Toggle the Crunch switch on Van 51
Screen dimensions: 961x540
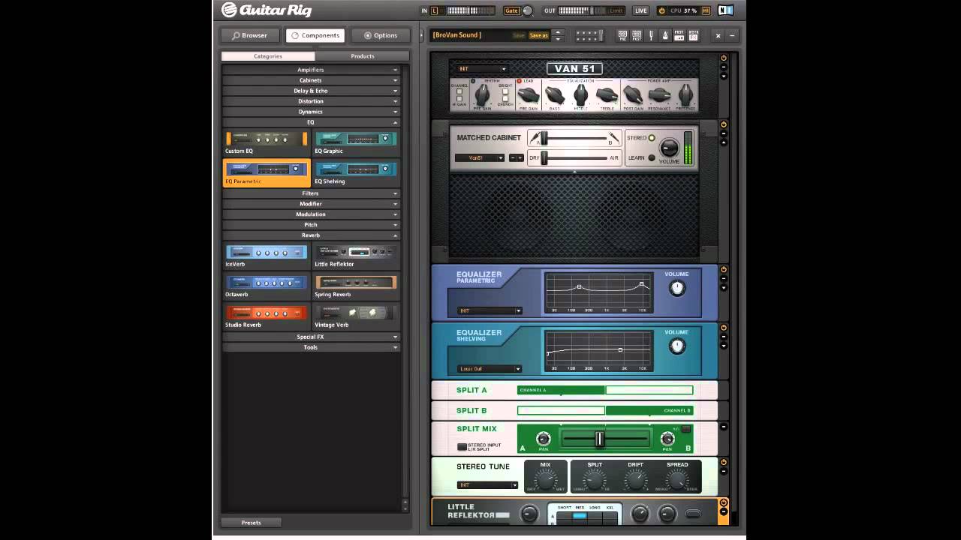505,97
